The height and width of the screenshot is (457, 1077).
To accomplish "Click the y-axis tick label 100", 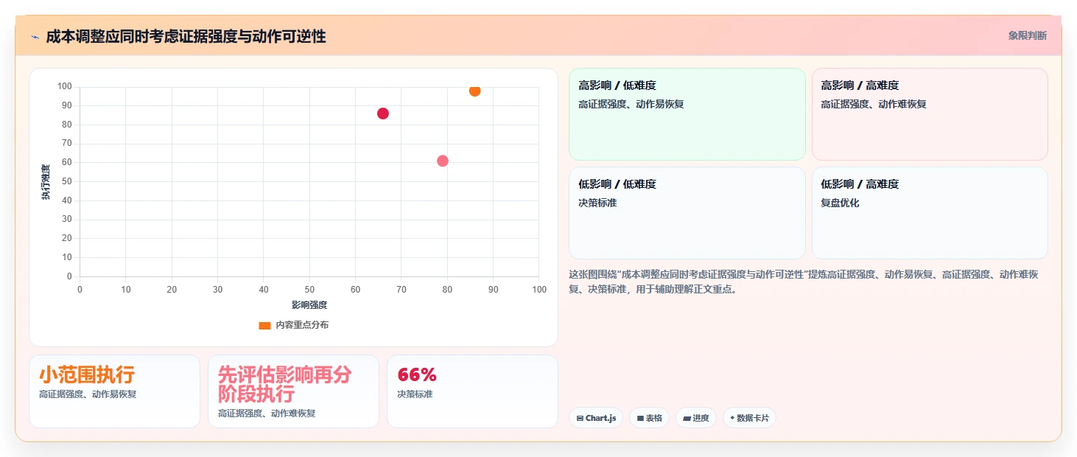I will (65, 87).
